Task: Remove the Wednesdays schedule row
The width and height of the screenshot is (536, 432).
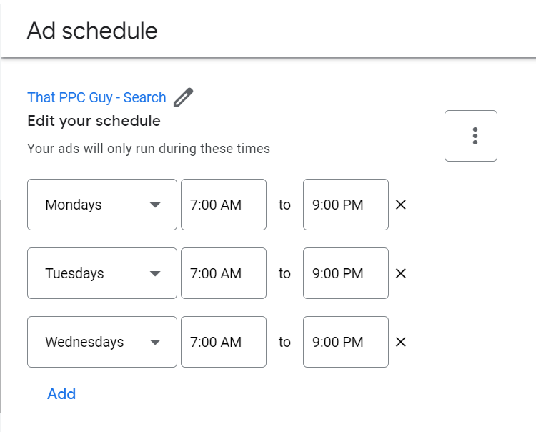Action: pos(401,342)
